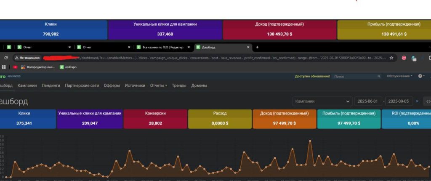431x181 pixels.
Task: Close the Дашборд browser tab
Action: click(x=248, y=47)
